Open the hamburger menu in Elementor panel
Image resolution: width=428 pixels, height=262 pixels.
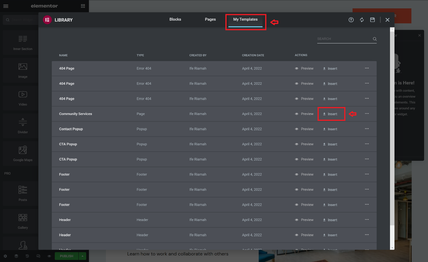pyautogui.click(x=6, y=6)
